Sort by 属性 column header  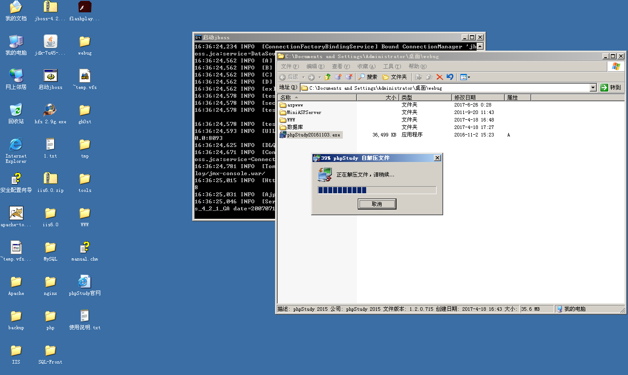click(x=518, y=97)
